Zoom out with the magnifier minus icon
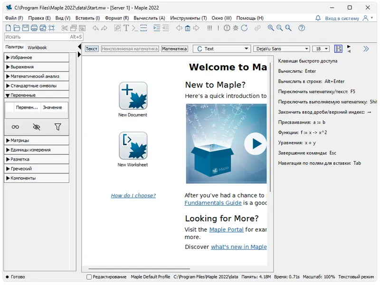Screen dimensions: 380x285 (x=280, y=28)
